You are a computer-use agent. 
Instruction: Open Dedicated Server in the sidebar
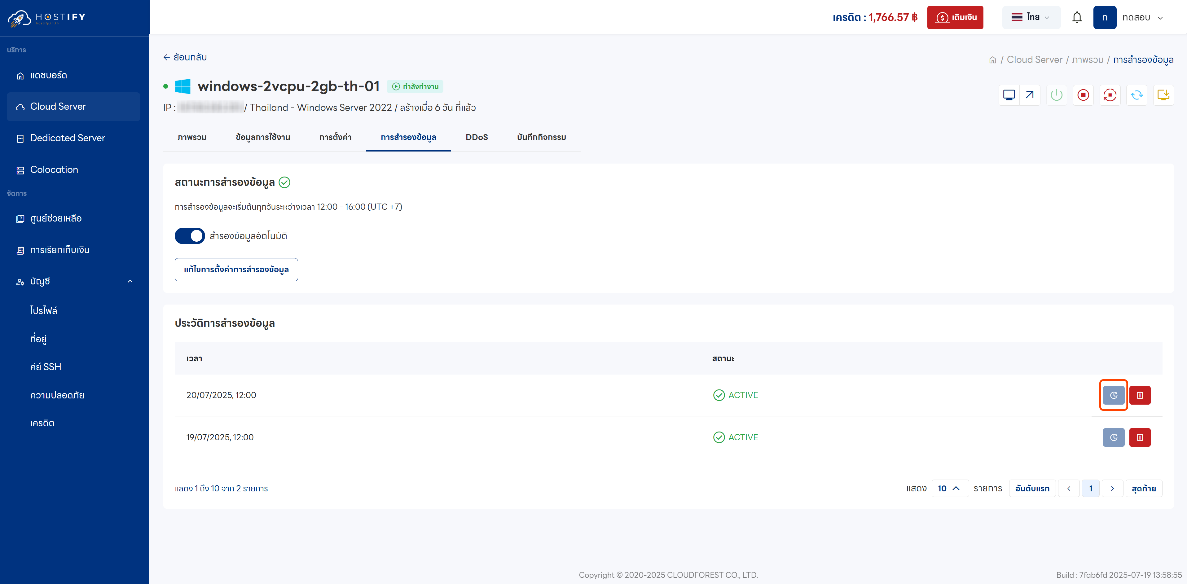pyautogui.click(x=67, y=138)
